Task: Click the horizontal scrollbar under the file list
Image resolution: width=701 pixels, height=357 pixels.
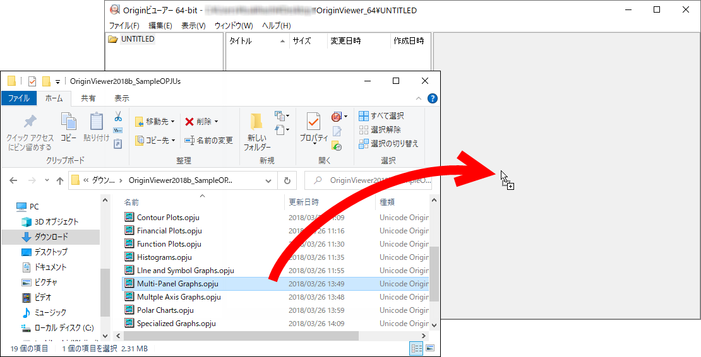Action: pyautogui.click(x=241, y=336)
